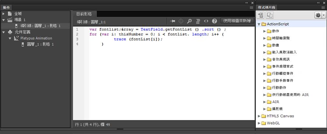The image size is (327, 134).
Task: Switch to the 動作 panel tab
Action: (6, 7)
